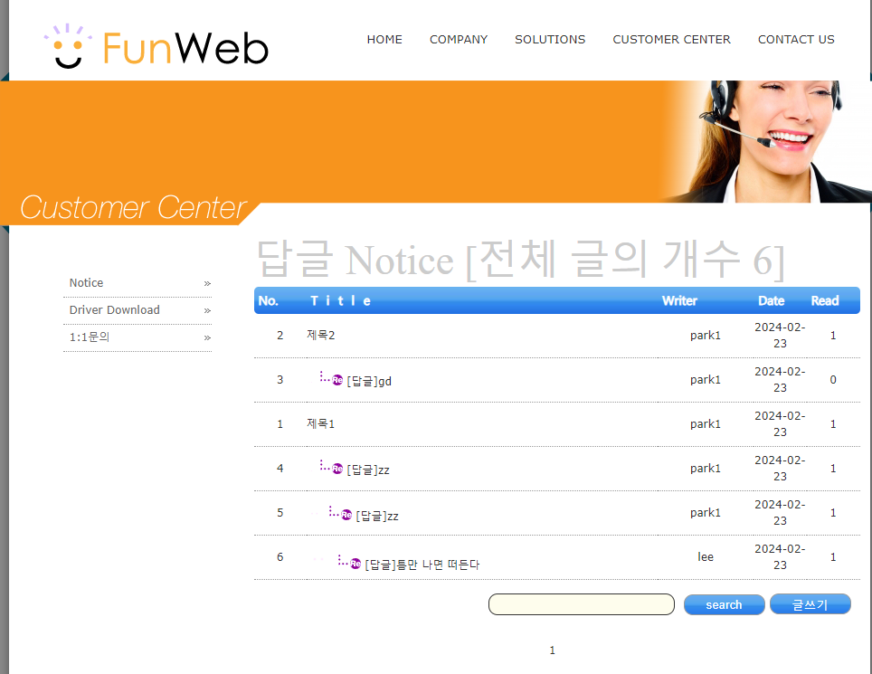Focus the search text field

click(x=581, y=604)
